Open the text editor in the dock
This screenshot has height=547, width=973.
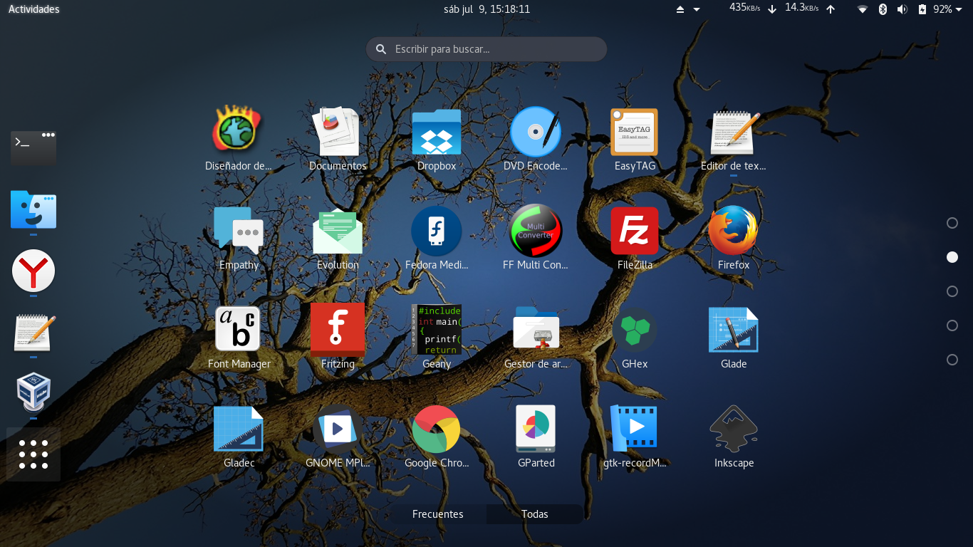[33, 333]
